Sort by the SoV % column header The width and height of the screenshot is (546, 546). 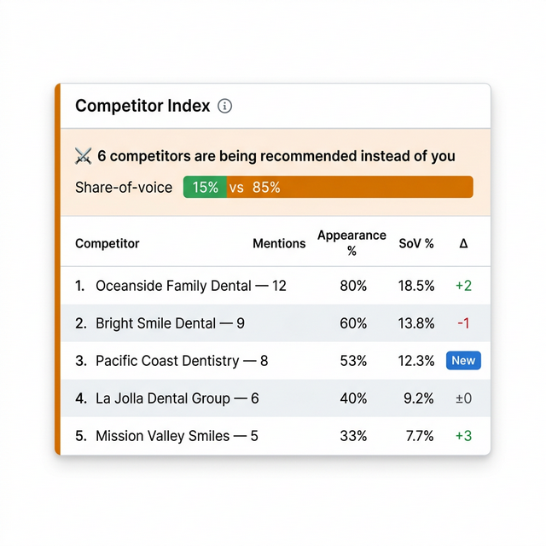pos(416,244)
